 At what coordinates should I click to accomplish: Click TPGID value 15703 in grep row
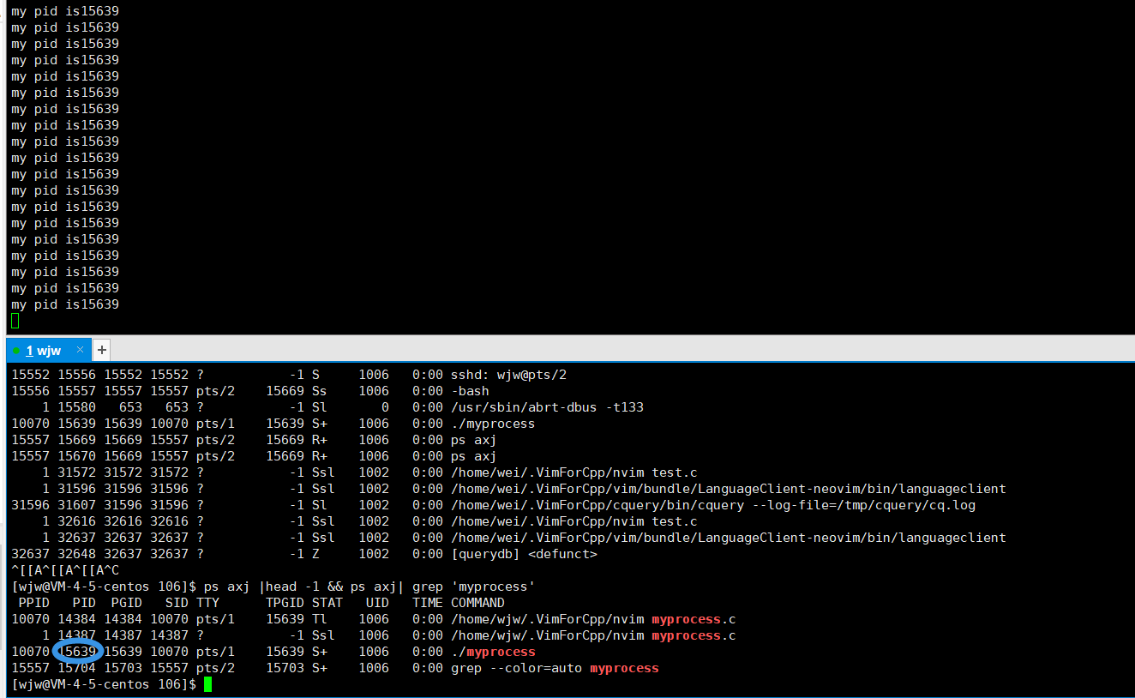pos(285,668)
